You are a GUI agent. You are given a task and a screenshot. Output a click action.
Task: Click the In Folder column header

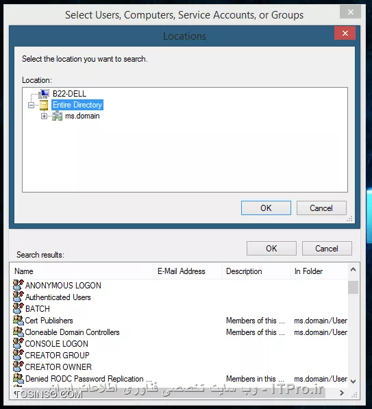tap(319, 271)
